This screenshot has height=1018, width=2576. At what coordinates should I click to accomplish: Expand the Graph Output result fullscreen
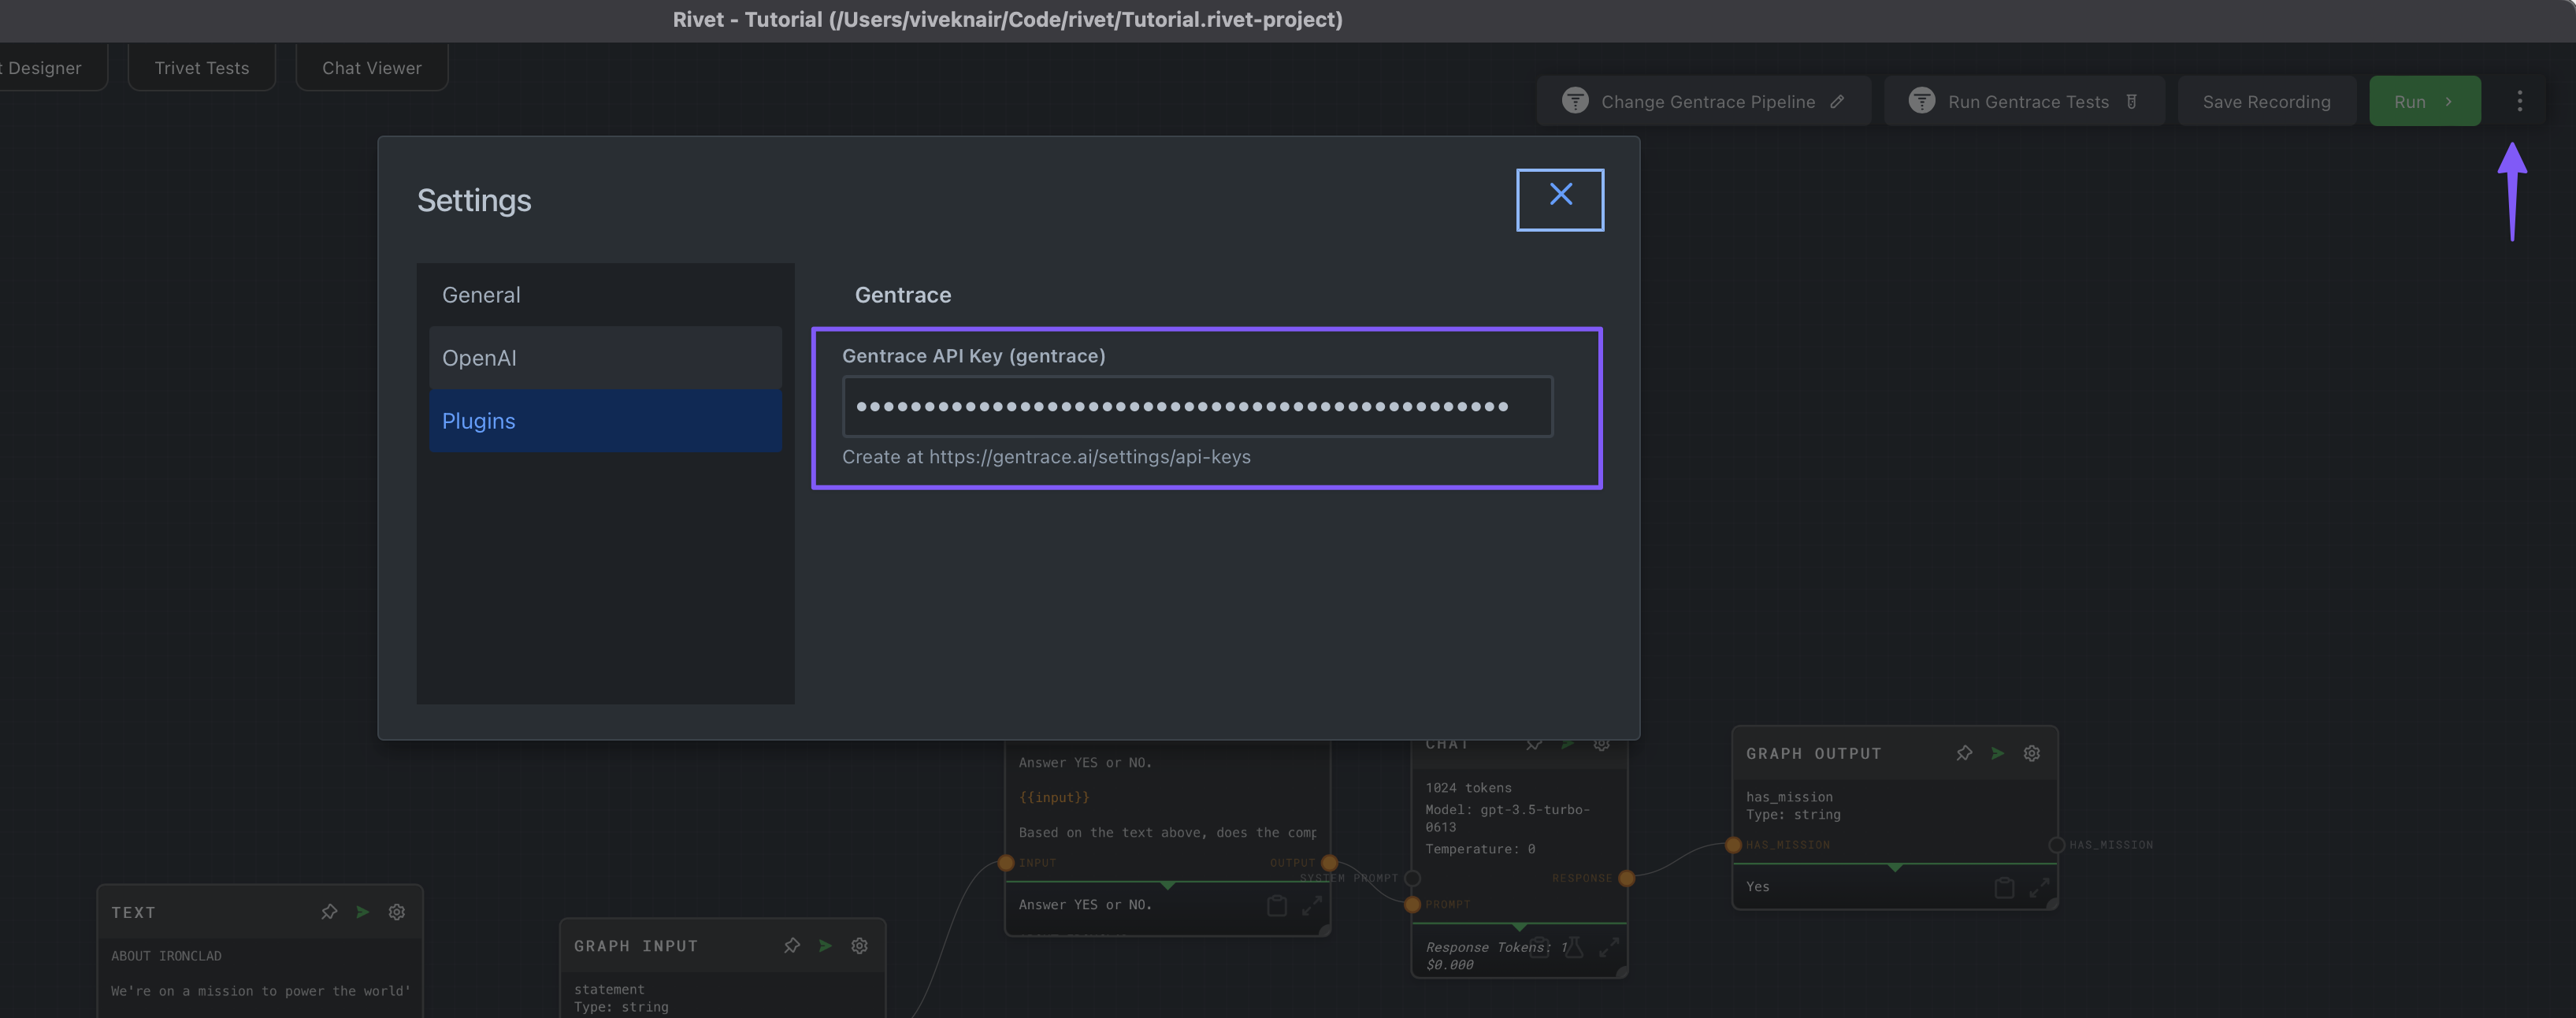[x=2039, y=887]
